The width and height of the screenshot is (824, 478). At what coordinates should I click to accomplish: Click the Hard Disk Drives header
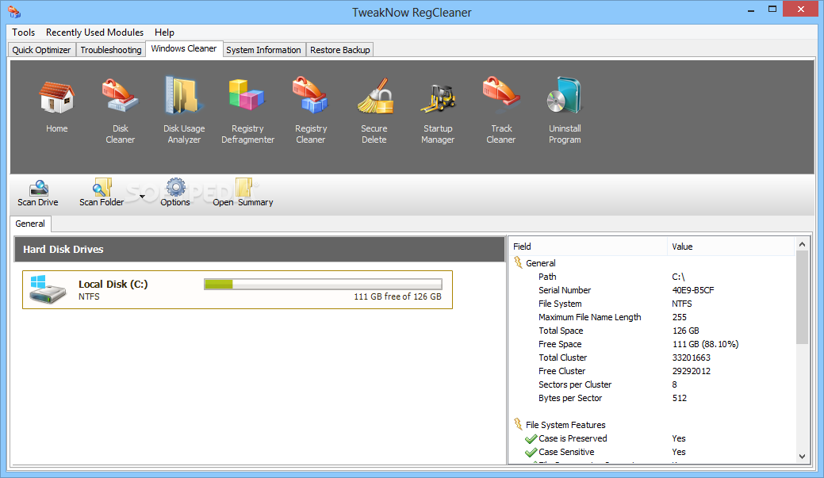coord(259,249)
